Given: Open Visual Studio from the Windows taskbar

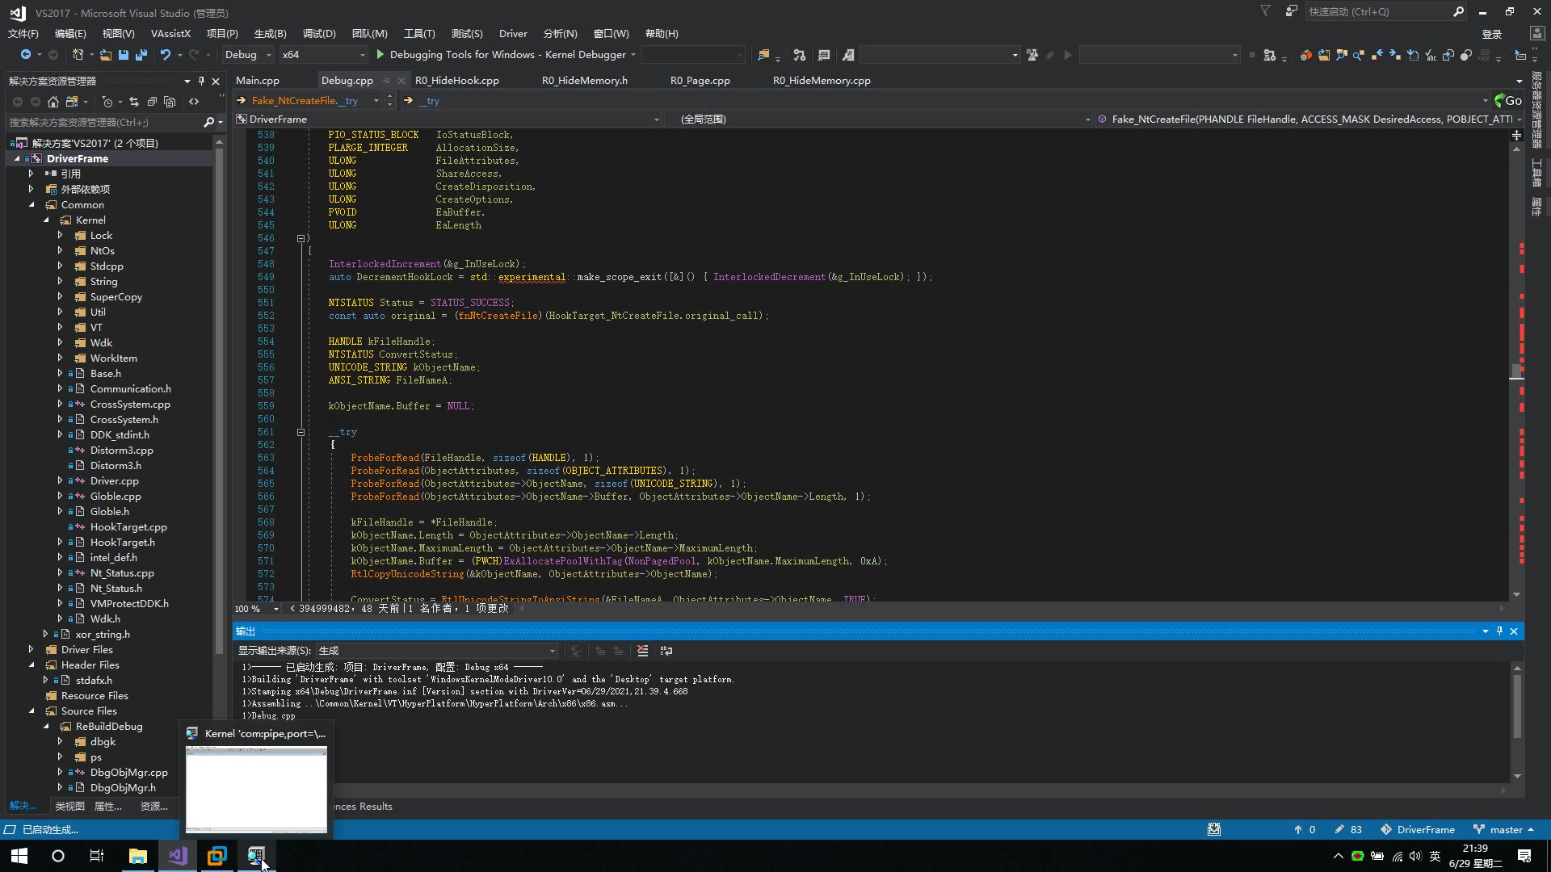Looking at the screenshot, I should coord(178,856).
